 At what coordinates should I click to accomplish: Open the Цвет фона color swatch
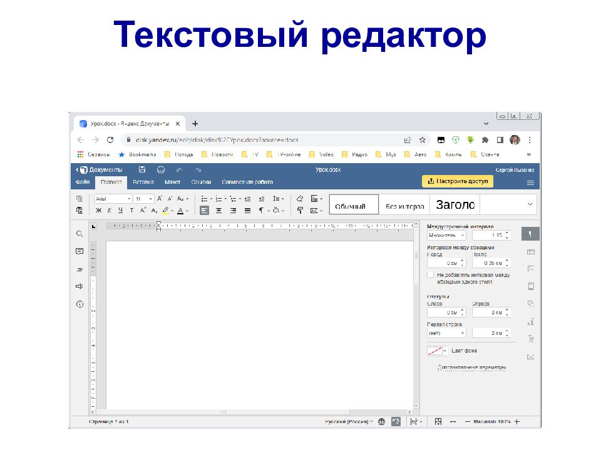click(x=437, y=351)
